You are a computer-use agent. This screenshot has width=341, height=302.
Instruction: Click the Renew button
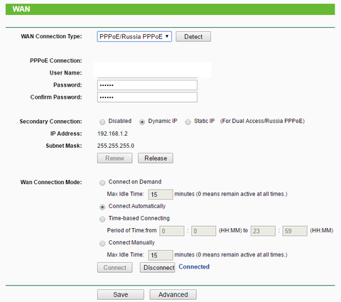pyautogui.click(x=115, y=158)
